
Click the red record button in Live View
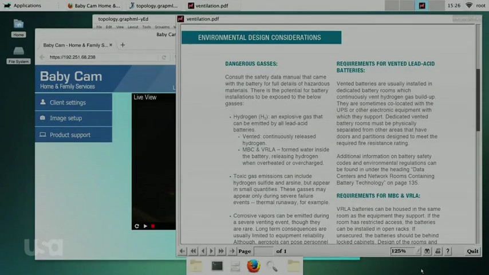[153, 226]
